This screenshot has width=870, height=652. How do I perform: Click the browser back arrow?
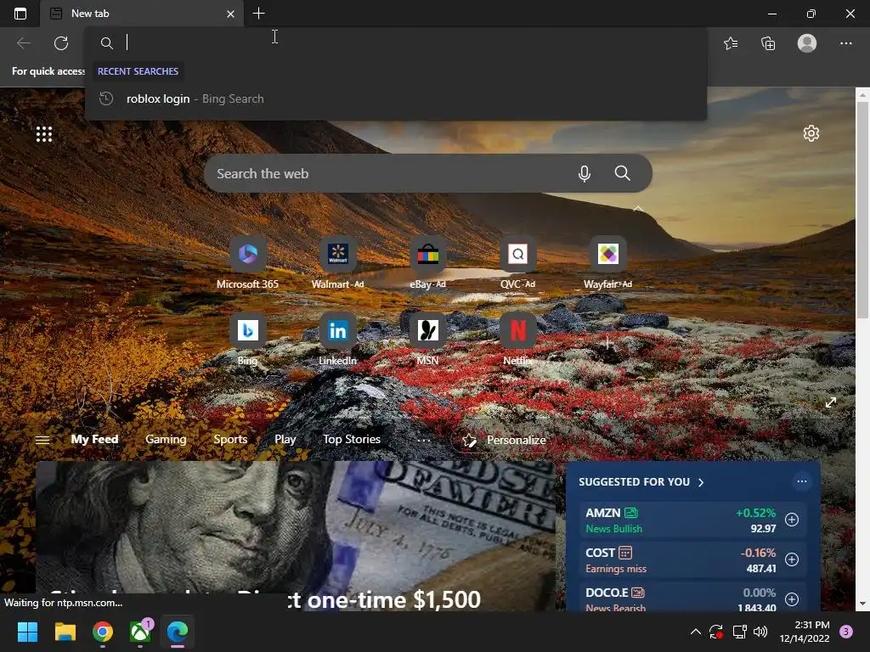[x=23, y=42]
